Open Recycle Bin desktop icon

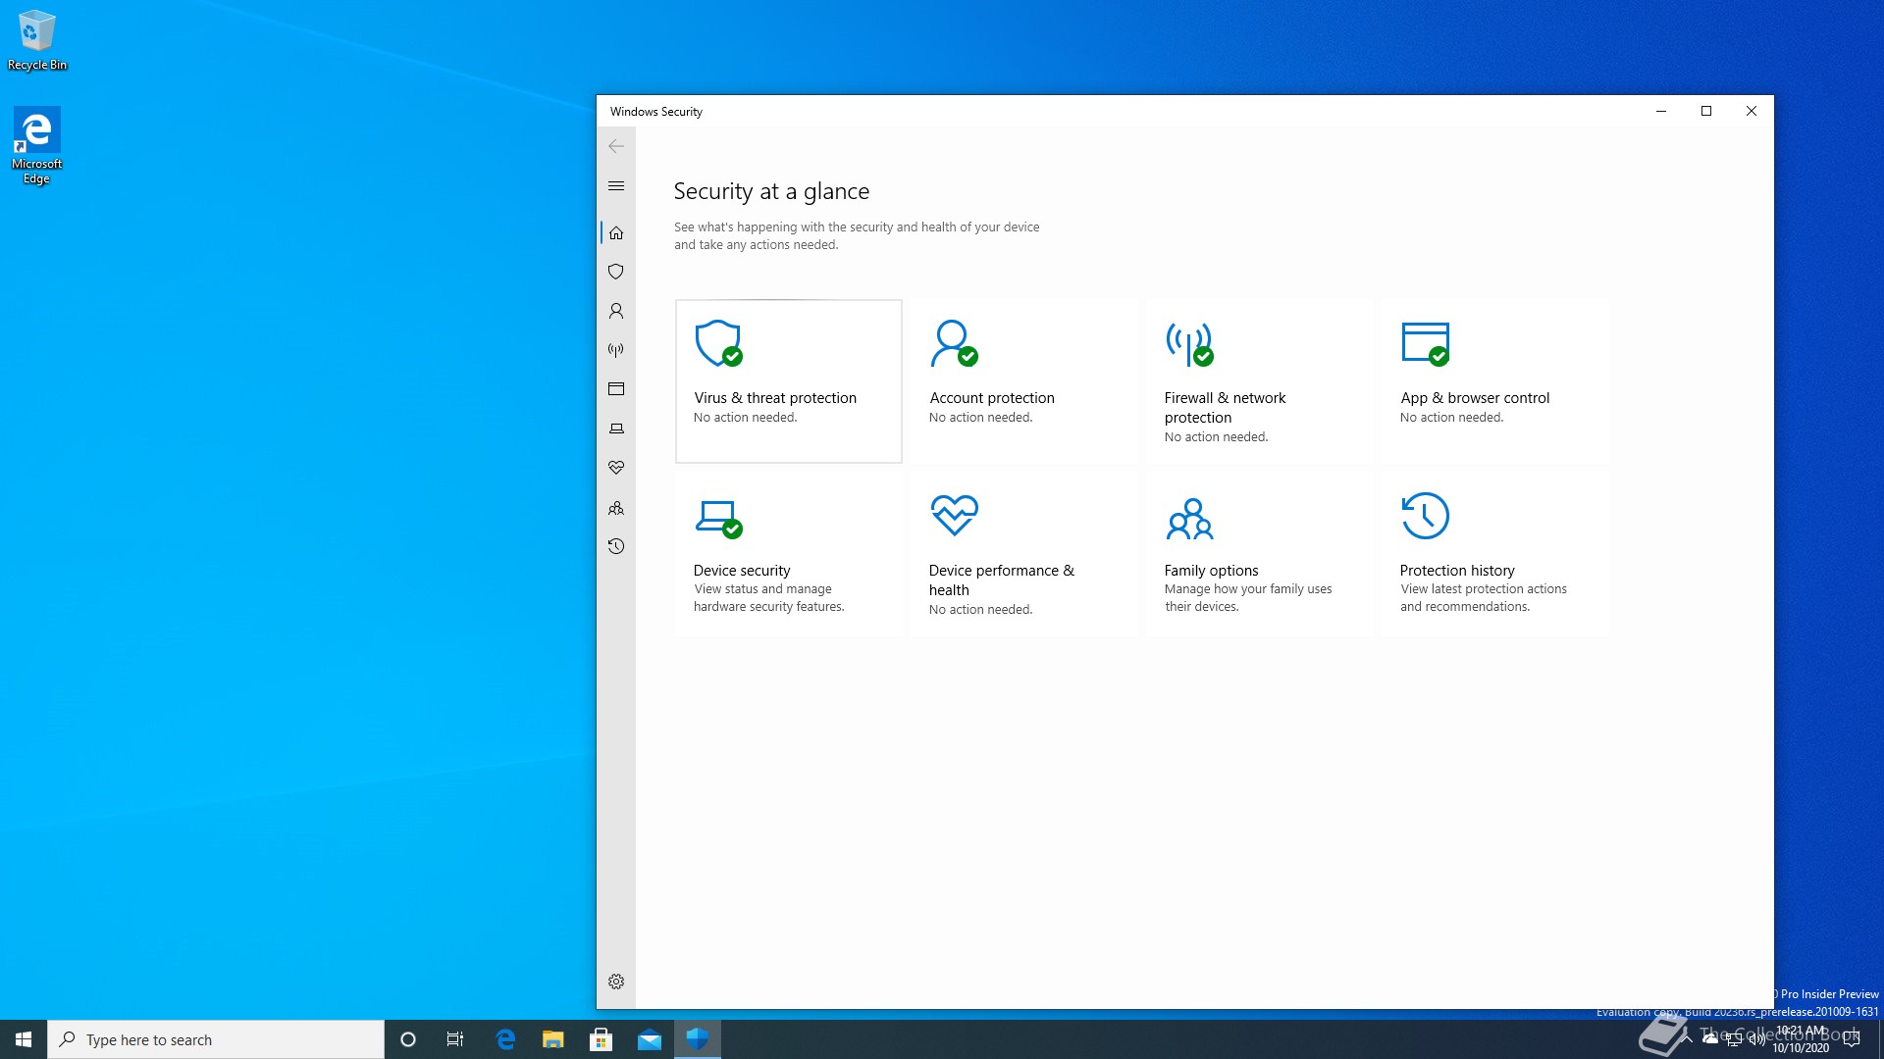(37, 40)
